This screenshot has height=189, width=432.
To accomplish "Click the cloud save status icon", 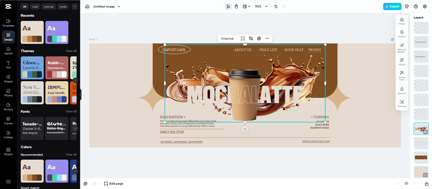I will tap(87, 6).
